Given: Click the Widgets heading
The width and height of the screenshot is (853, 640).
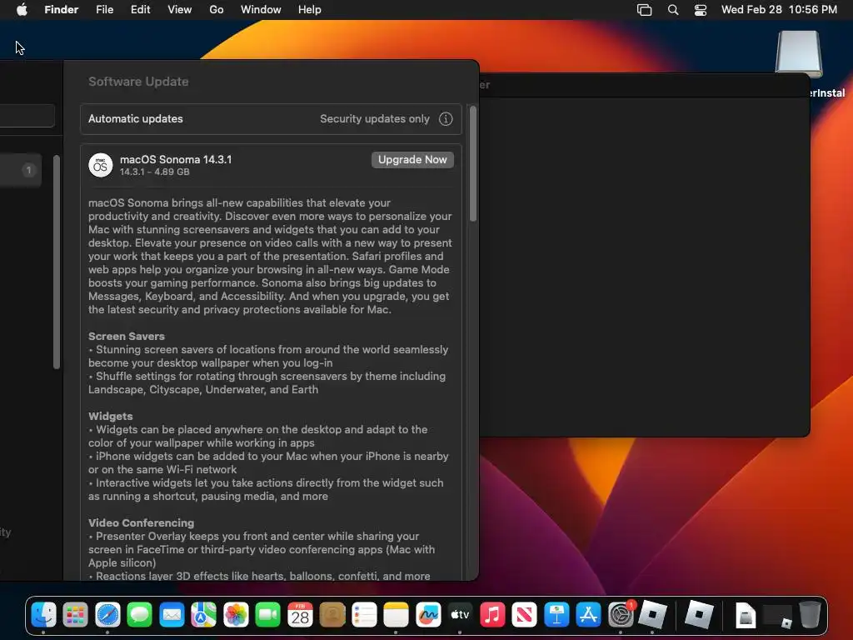Looking at the screenshot, I should [x=111, y=417].
